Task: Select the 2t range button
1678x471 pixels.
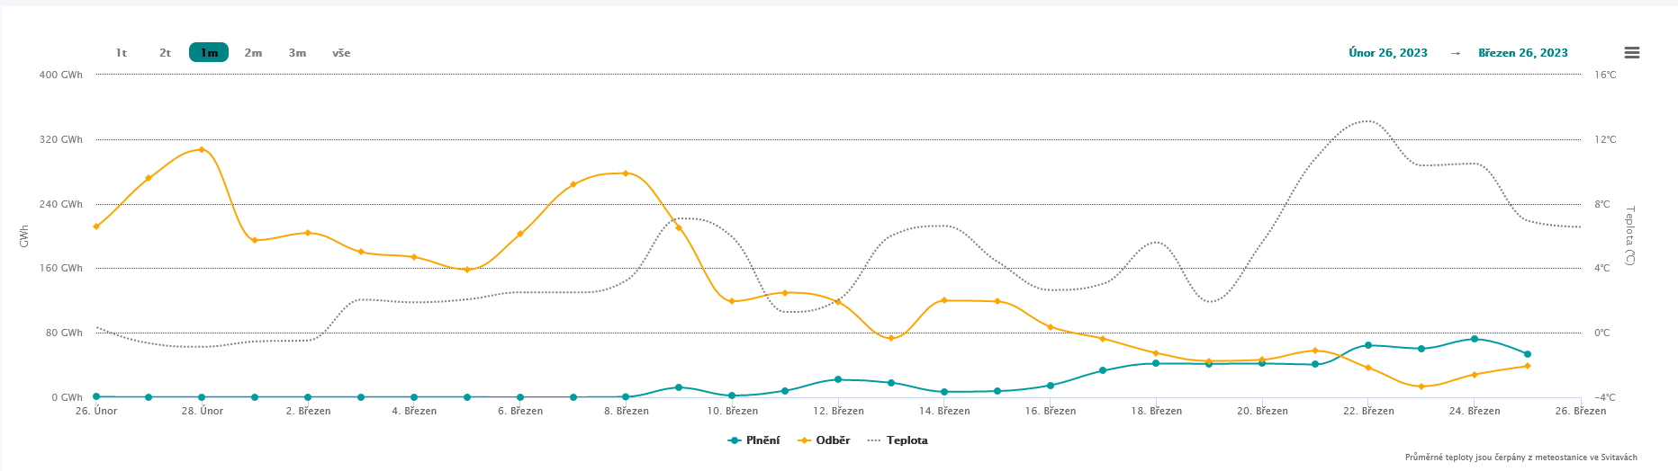Action: pyautogui.click(x=166, y=53)
